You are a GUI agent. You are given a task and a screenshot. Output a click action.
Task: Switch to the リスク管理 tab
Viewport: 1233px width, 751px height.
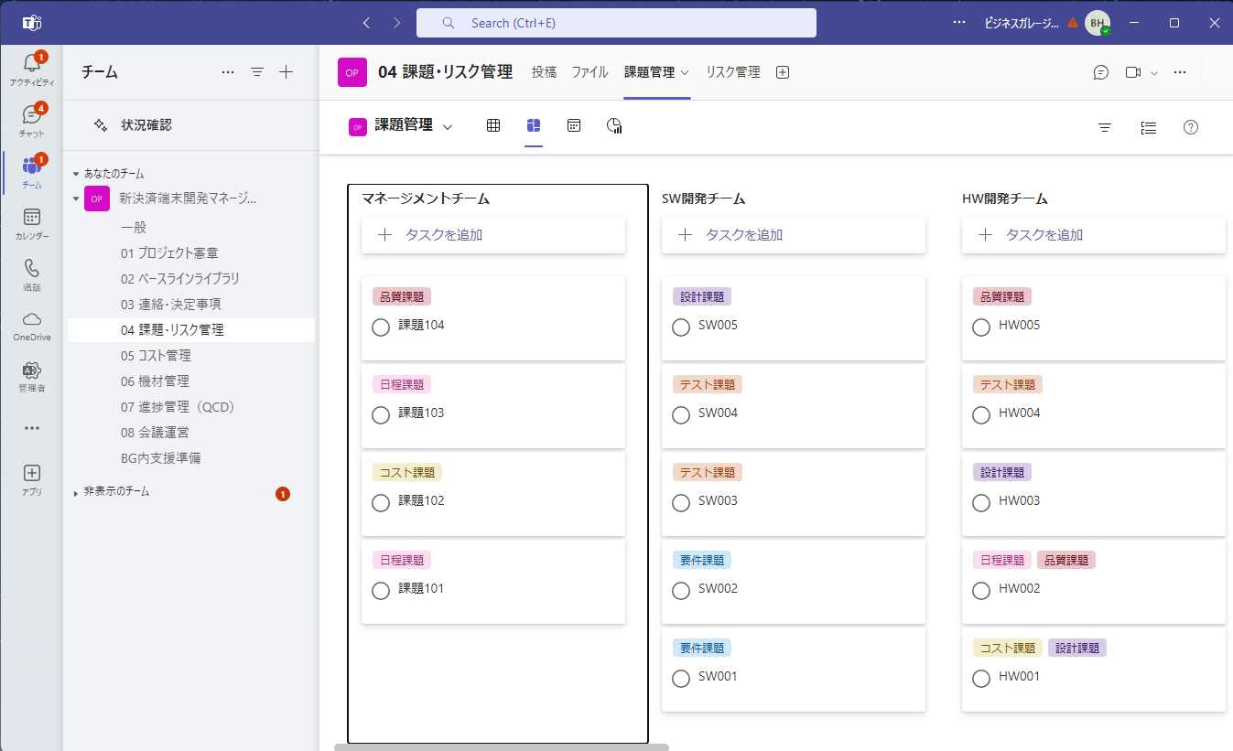click(x=733, y=72)
